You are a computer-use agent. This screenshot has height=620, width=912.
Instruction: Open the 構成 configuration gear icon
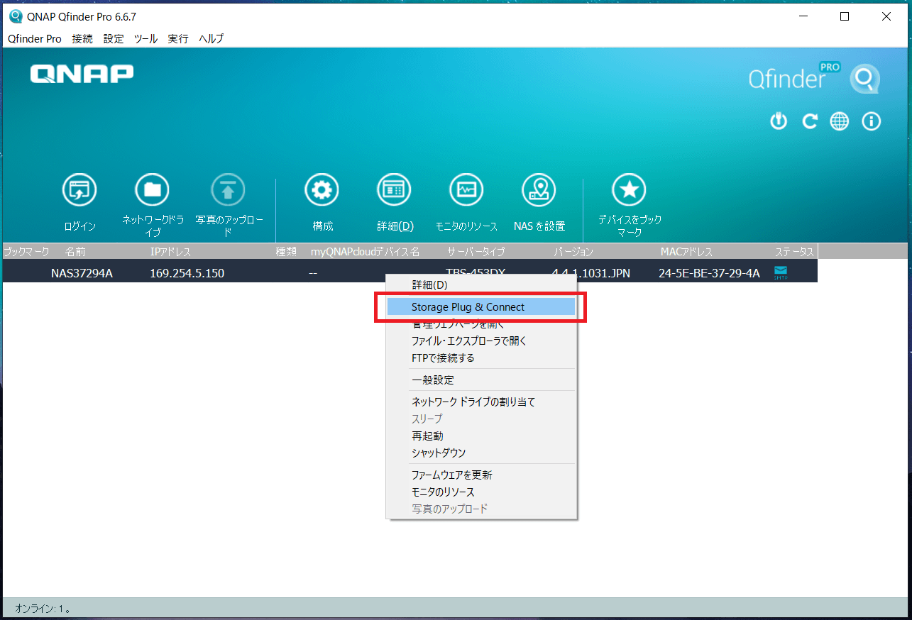(x=322, y=189)
